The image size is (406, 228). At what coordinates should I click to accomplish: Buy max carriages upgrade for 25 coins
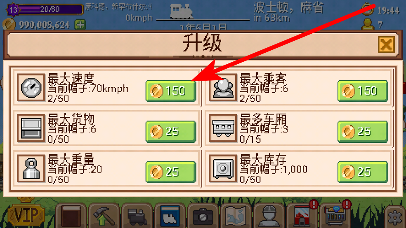click(x=363, y=131)
